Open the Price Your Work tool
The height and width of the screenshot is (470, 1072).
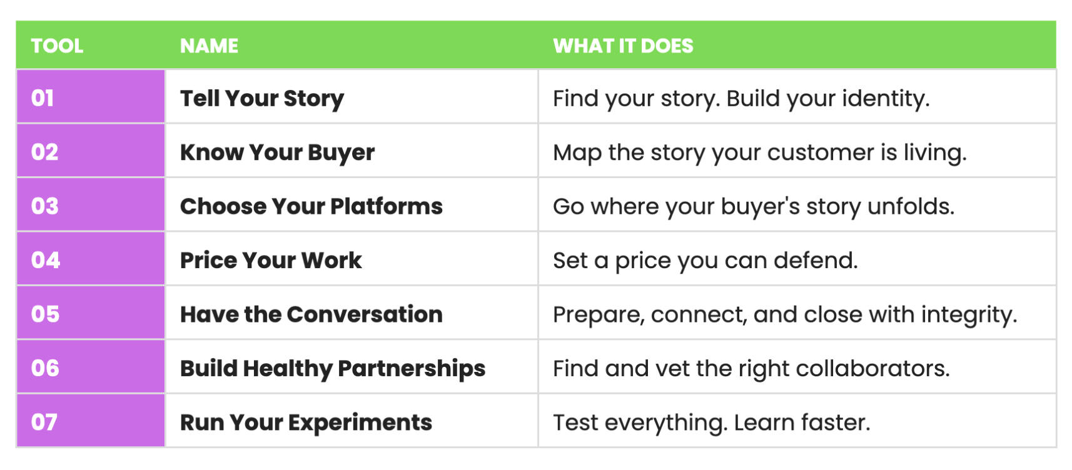271,260
